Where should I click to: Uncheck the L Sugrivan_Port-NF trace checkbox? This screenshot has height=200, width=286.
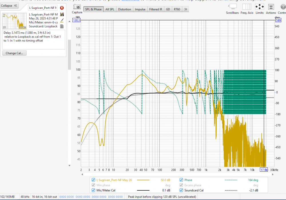coord(93,180)
